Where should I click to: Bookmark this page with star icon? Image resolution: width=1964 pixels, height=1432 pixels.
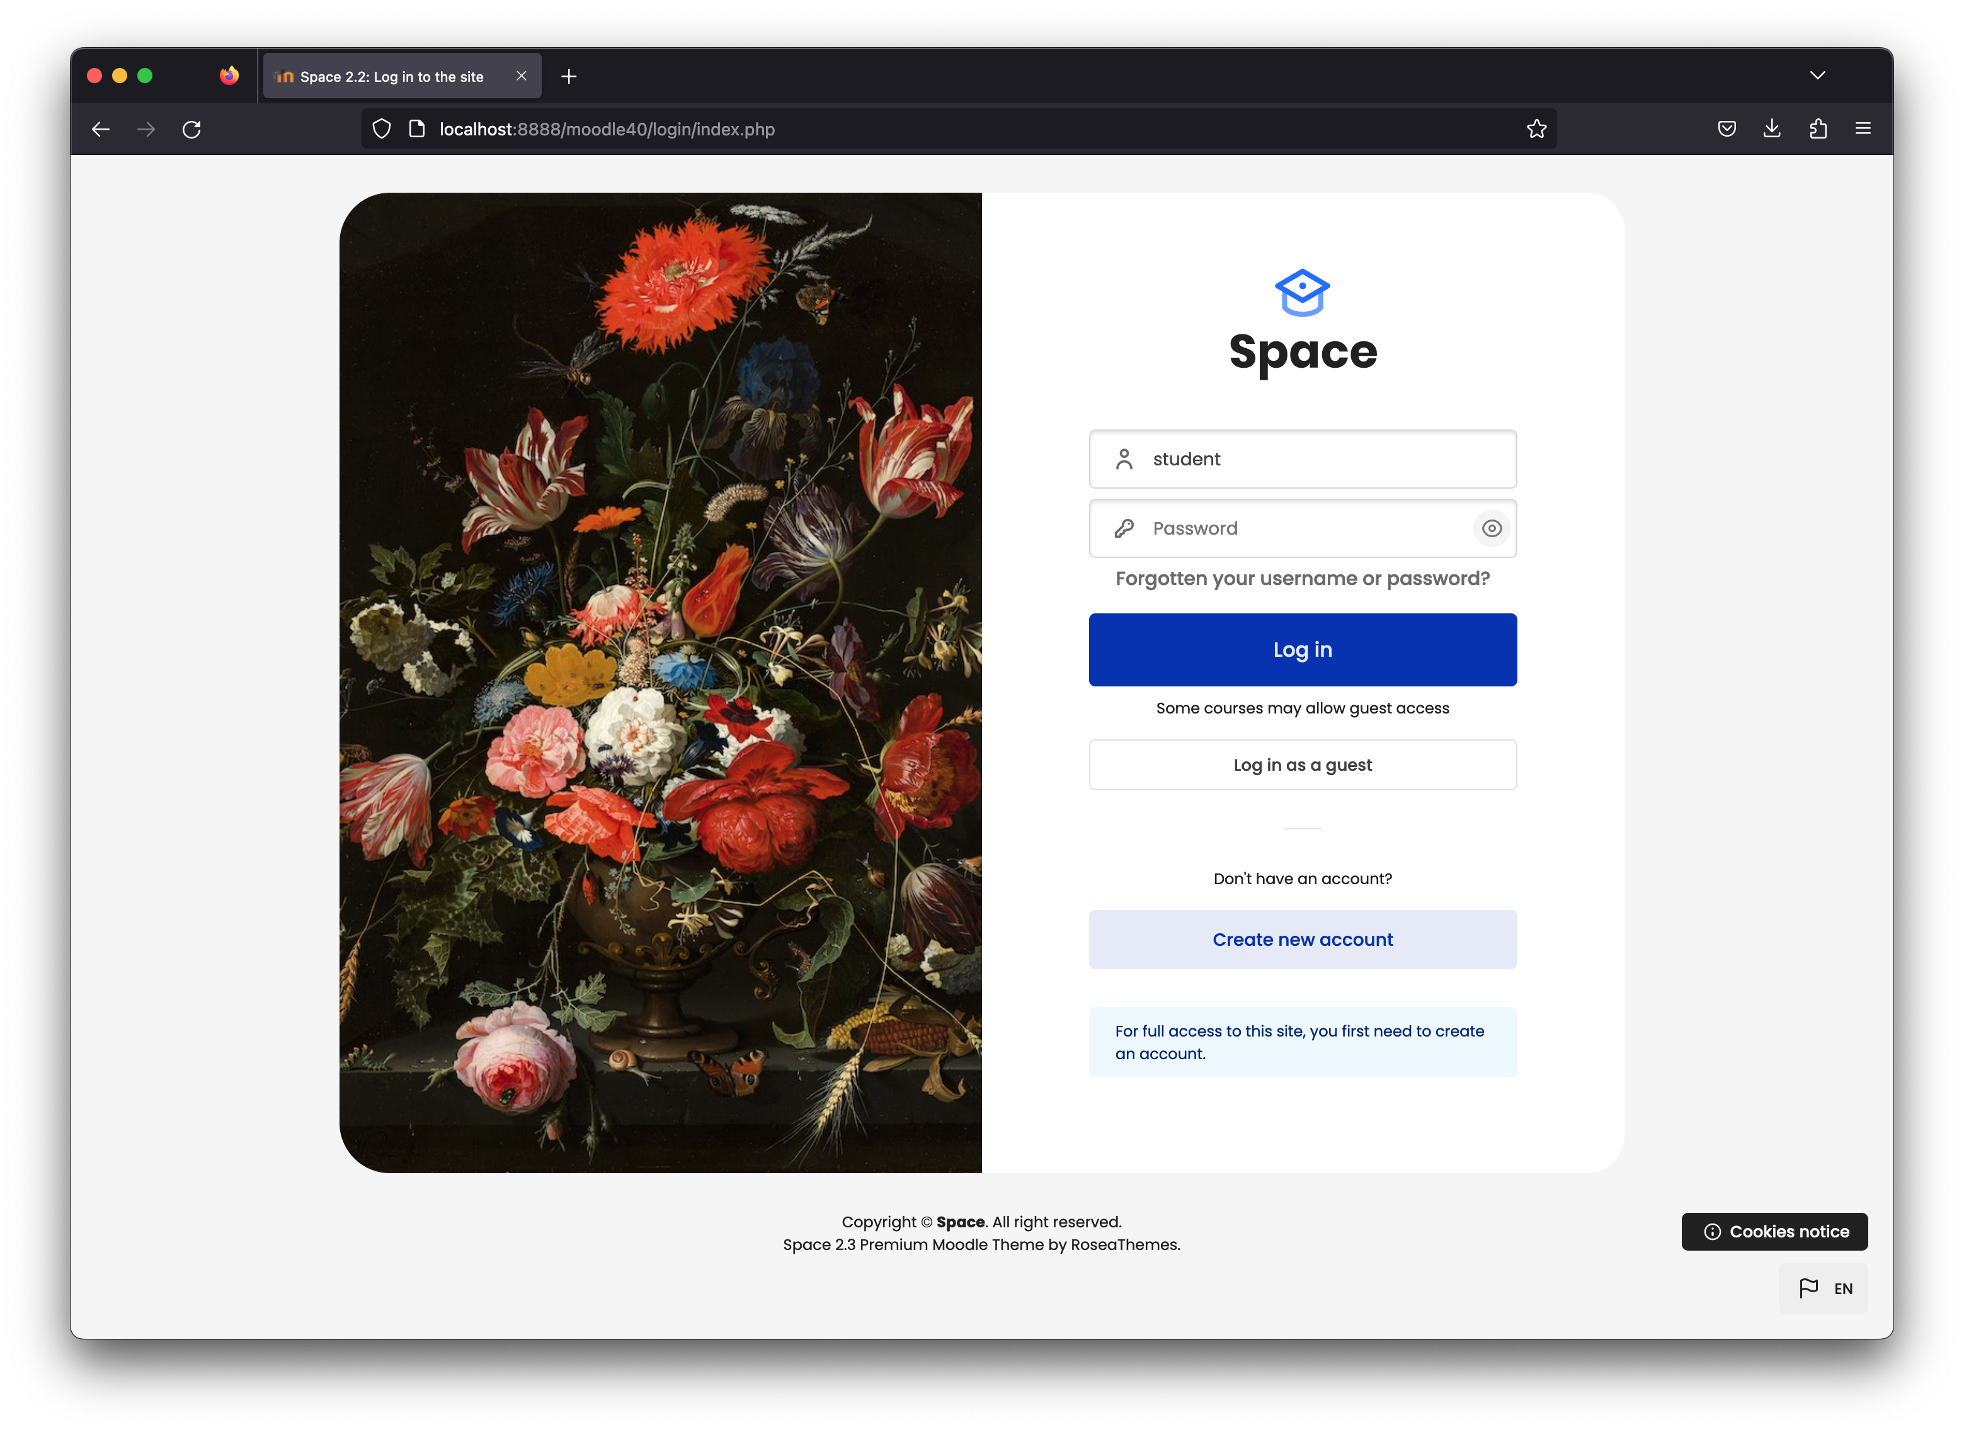(x=1536, y=129)
